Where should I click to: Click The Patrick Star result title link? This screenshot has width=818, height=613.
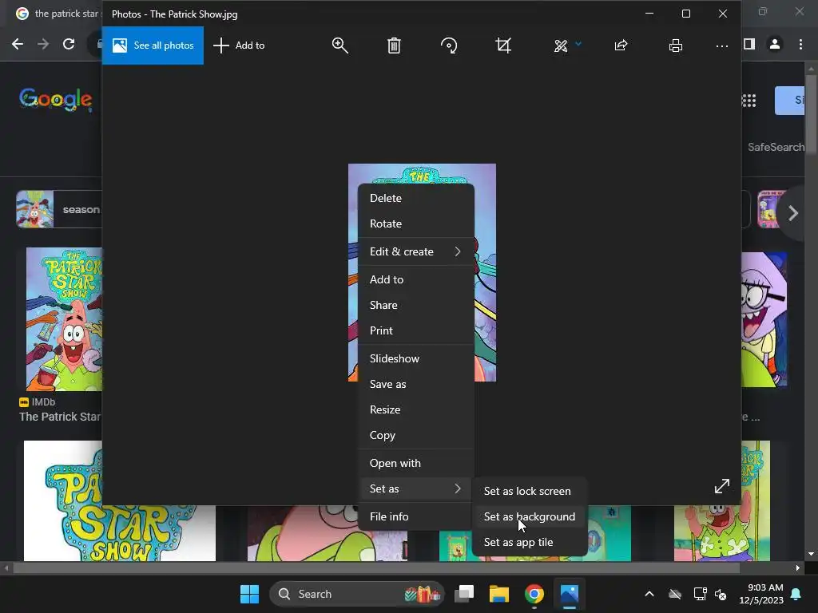[59, 417]
